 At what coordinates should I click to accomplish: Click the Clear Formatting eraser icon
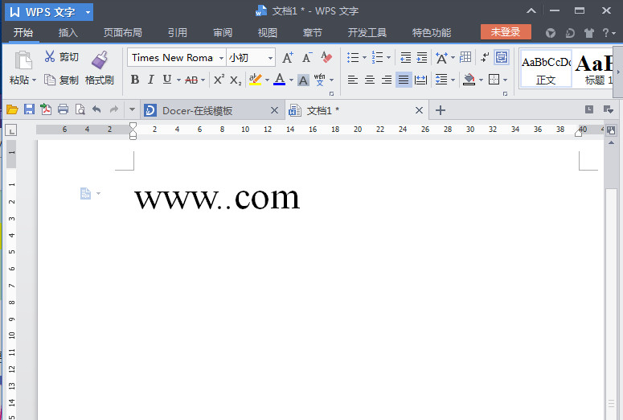pyautogui.click(x=326, y=57)
